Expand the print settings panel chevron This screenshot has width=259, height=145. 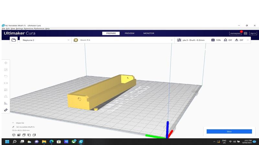pyautogui.click(x=248, y=40)
